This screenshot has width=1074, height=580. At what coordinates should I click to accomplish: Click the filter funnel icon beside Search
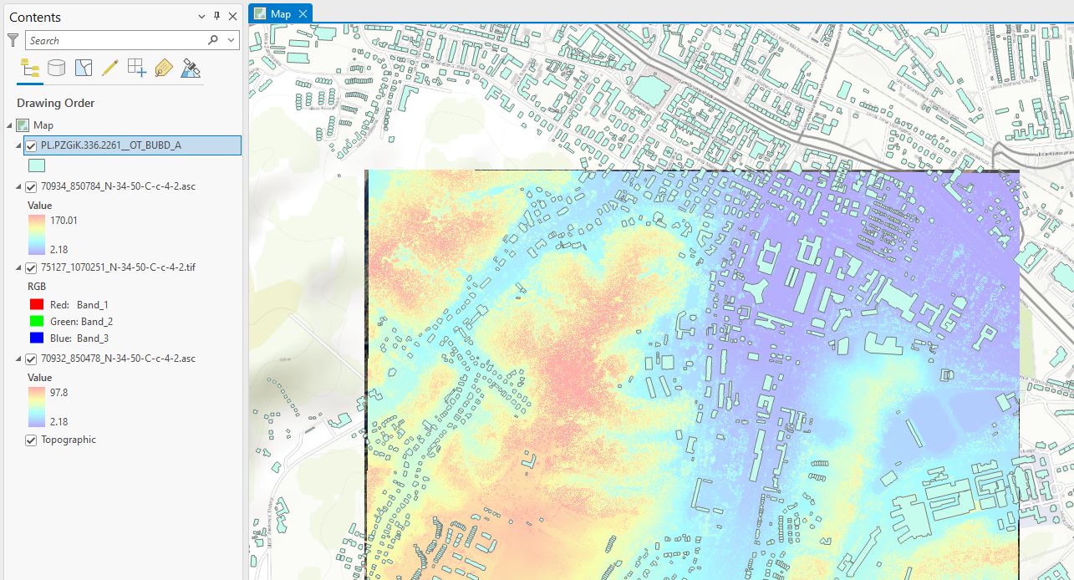point(13,40)
